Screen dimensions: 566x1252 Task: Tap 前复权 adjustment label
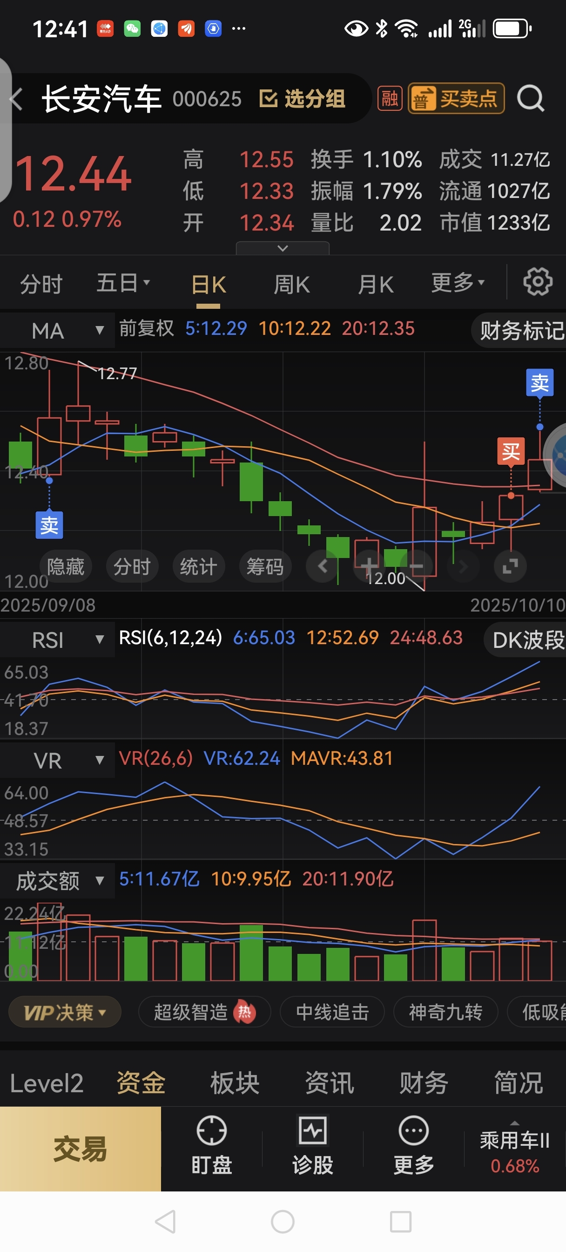coord(146,328)
